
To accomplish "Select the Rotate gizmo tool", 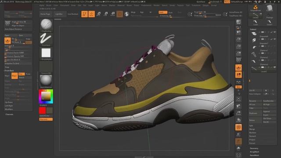I will coord(113,14).
